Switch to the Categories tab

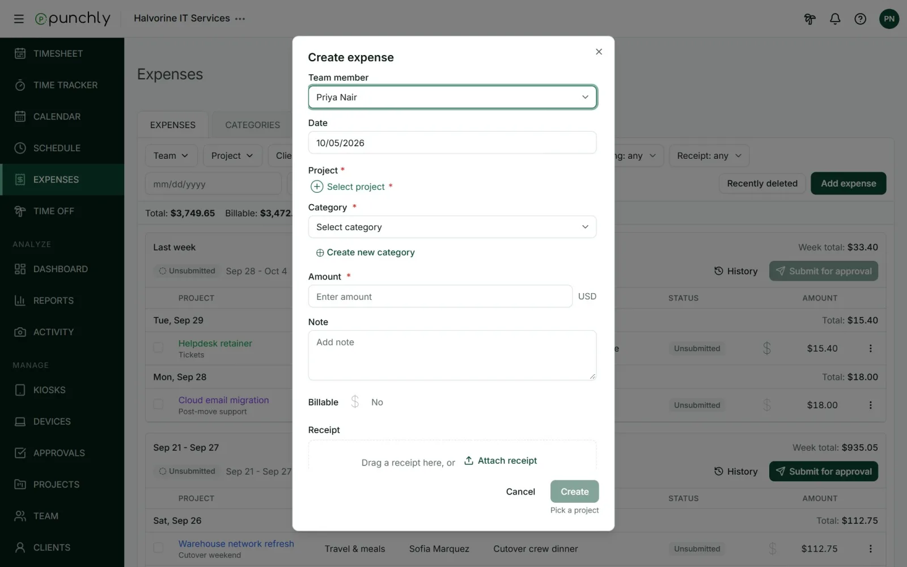tap(252, 125)
